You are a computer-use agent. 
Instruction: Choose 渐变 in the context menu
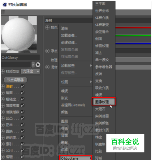(64, 98)
